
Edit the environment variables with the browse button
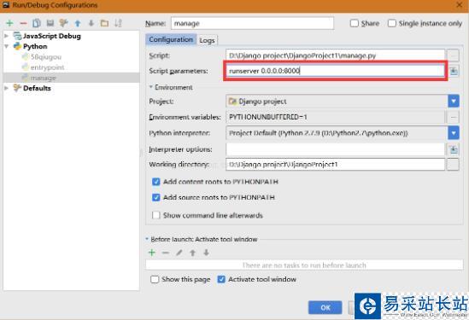tap(453, 117)
